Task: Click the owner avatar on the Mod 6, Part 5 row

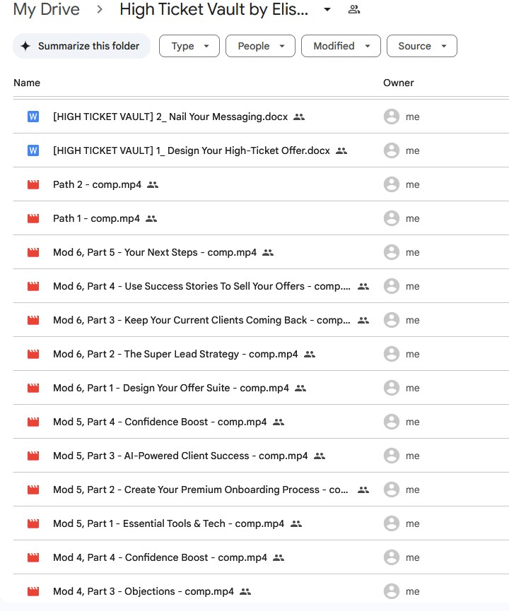Action: [x=391, y=252]
